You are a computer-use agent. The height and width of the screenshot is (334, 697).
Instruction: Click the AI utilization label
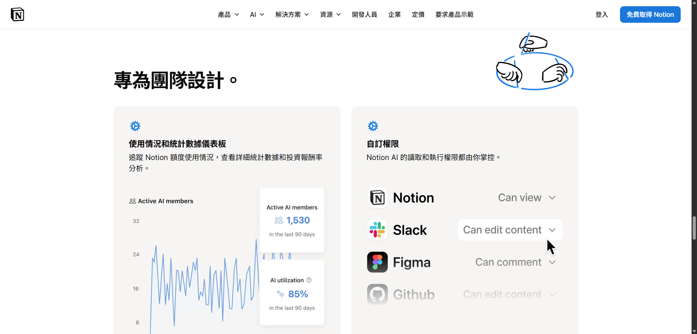[287, 280]
